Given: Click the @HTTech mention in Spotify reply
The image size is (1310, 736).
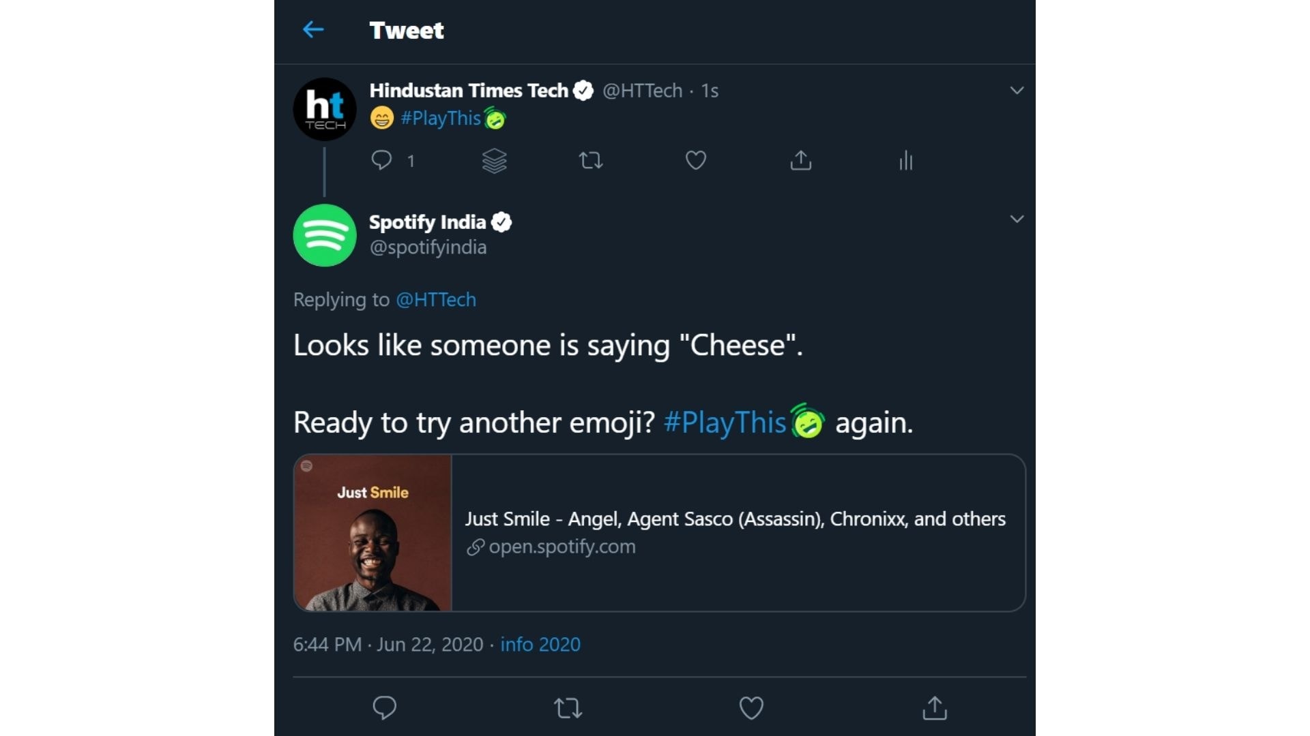Looking at the screenshot, I should tap(437, 299).
